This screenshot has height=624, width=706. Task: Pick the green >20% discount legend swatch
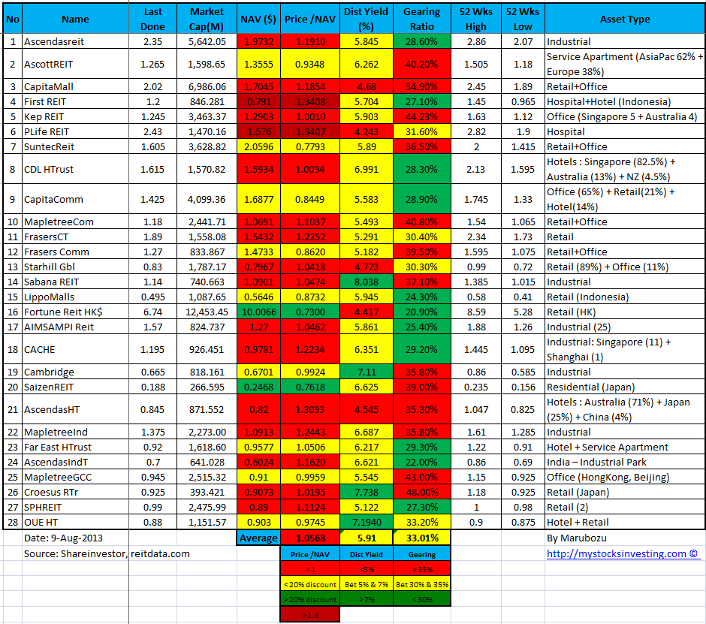click(x=309, y=599)
